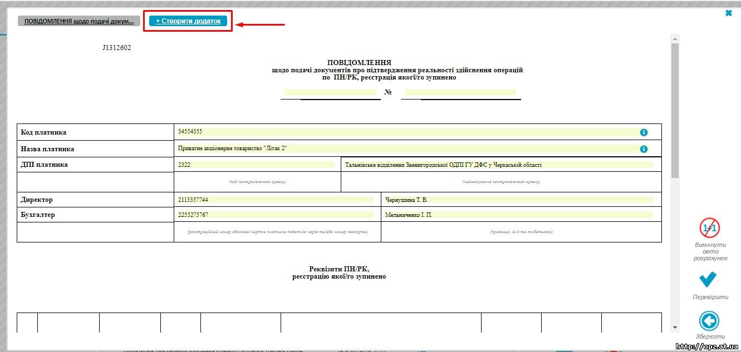741x352 pixels.
Task: Click the Бухгалтер row label
Action: (x=38, y=215)
